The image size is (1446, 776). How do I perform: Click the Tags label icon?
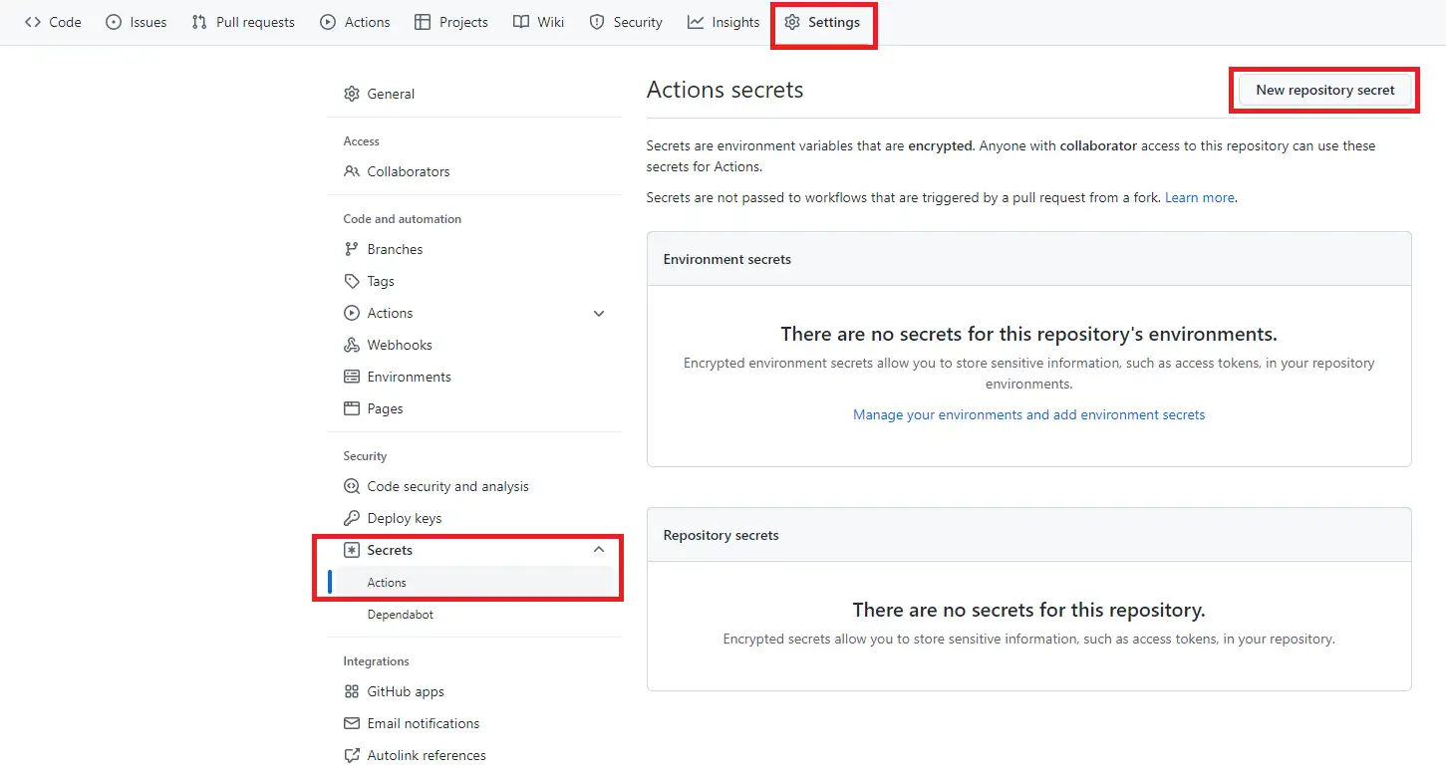point(351,281)
